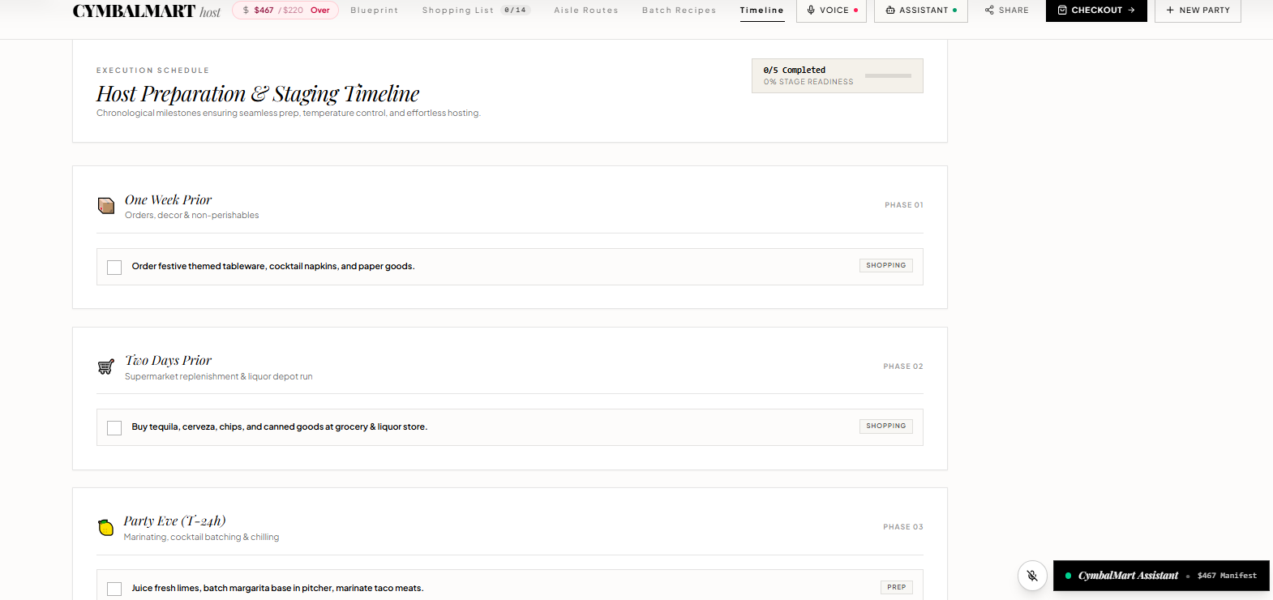
Task: Check the Juice fresh limes task
Action: [114, 589]
